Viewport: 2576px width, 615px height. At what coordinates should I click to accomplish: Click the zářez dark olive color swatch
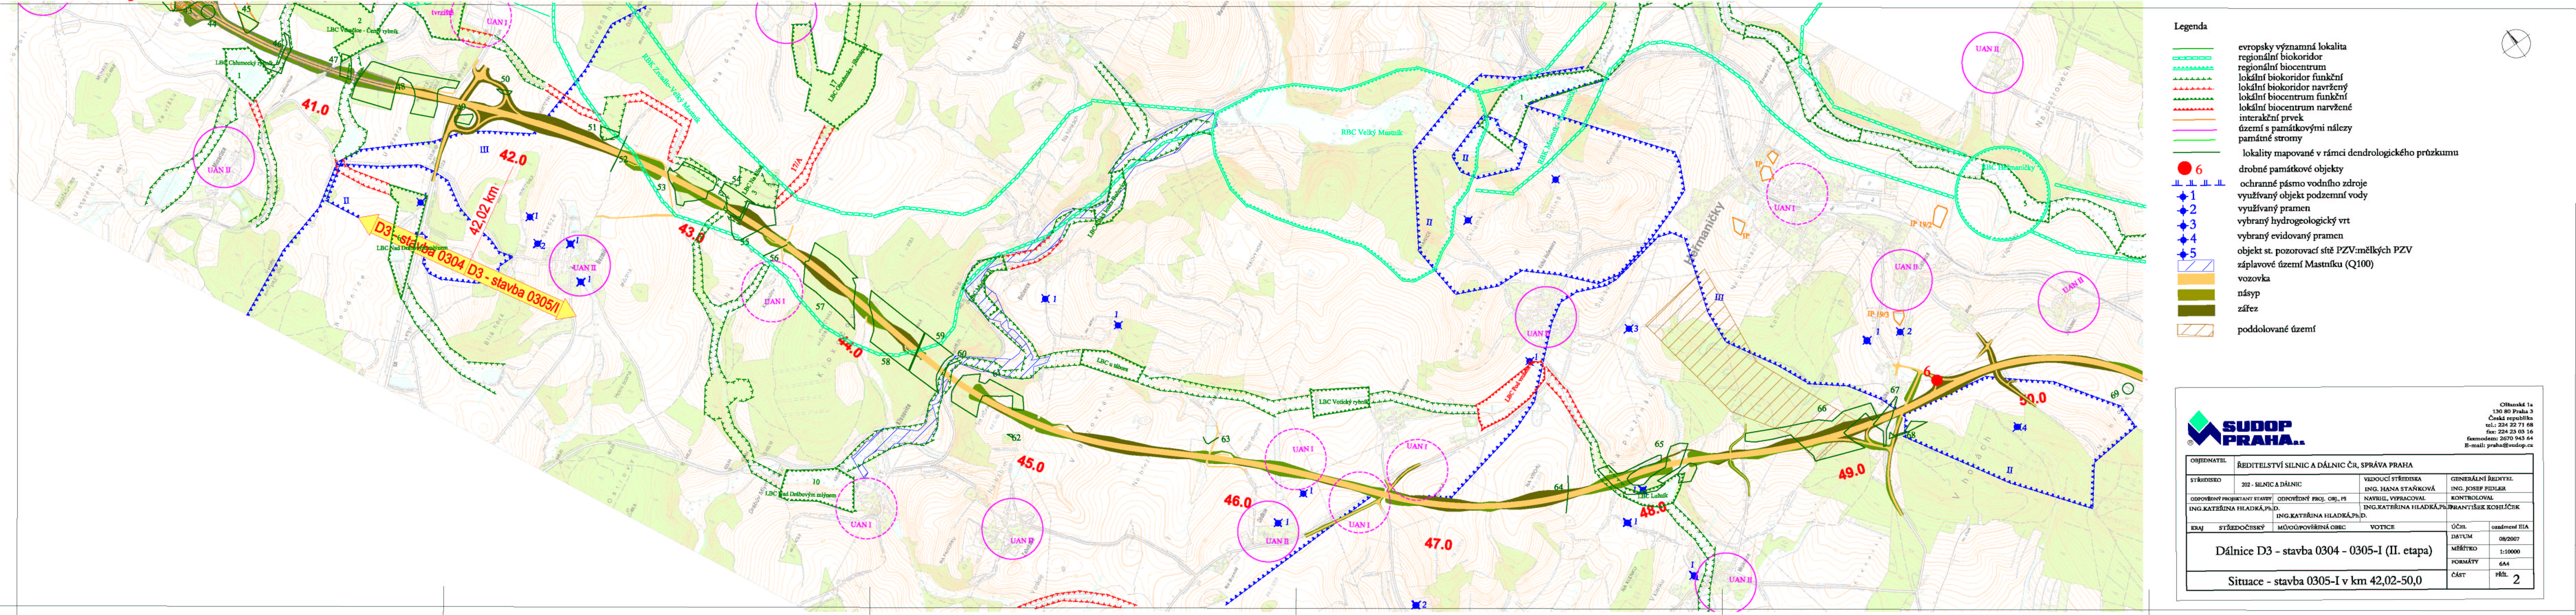pos(2196,311)
